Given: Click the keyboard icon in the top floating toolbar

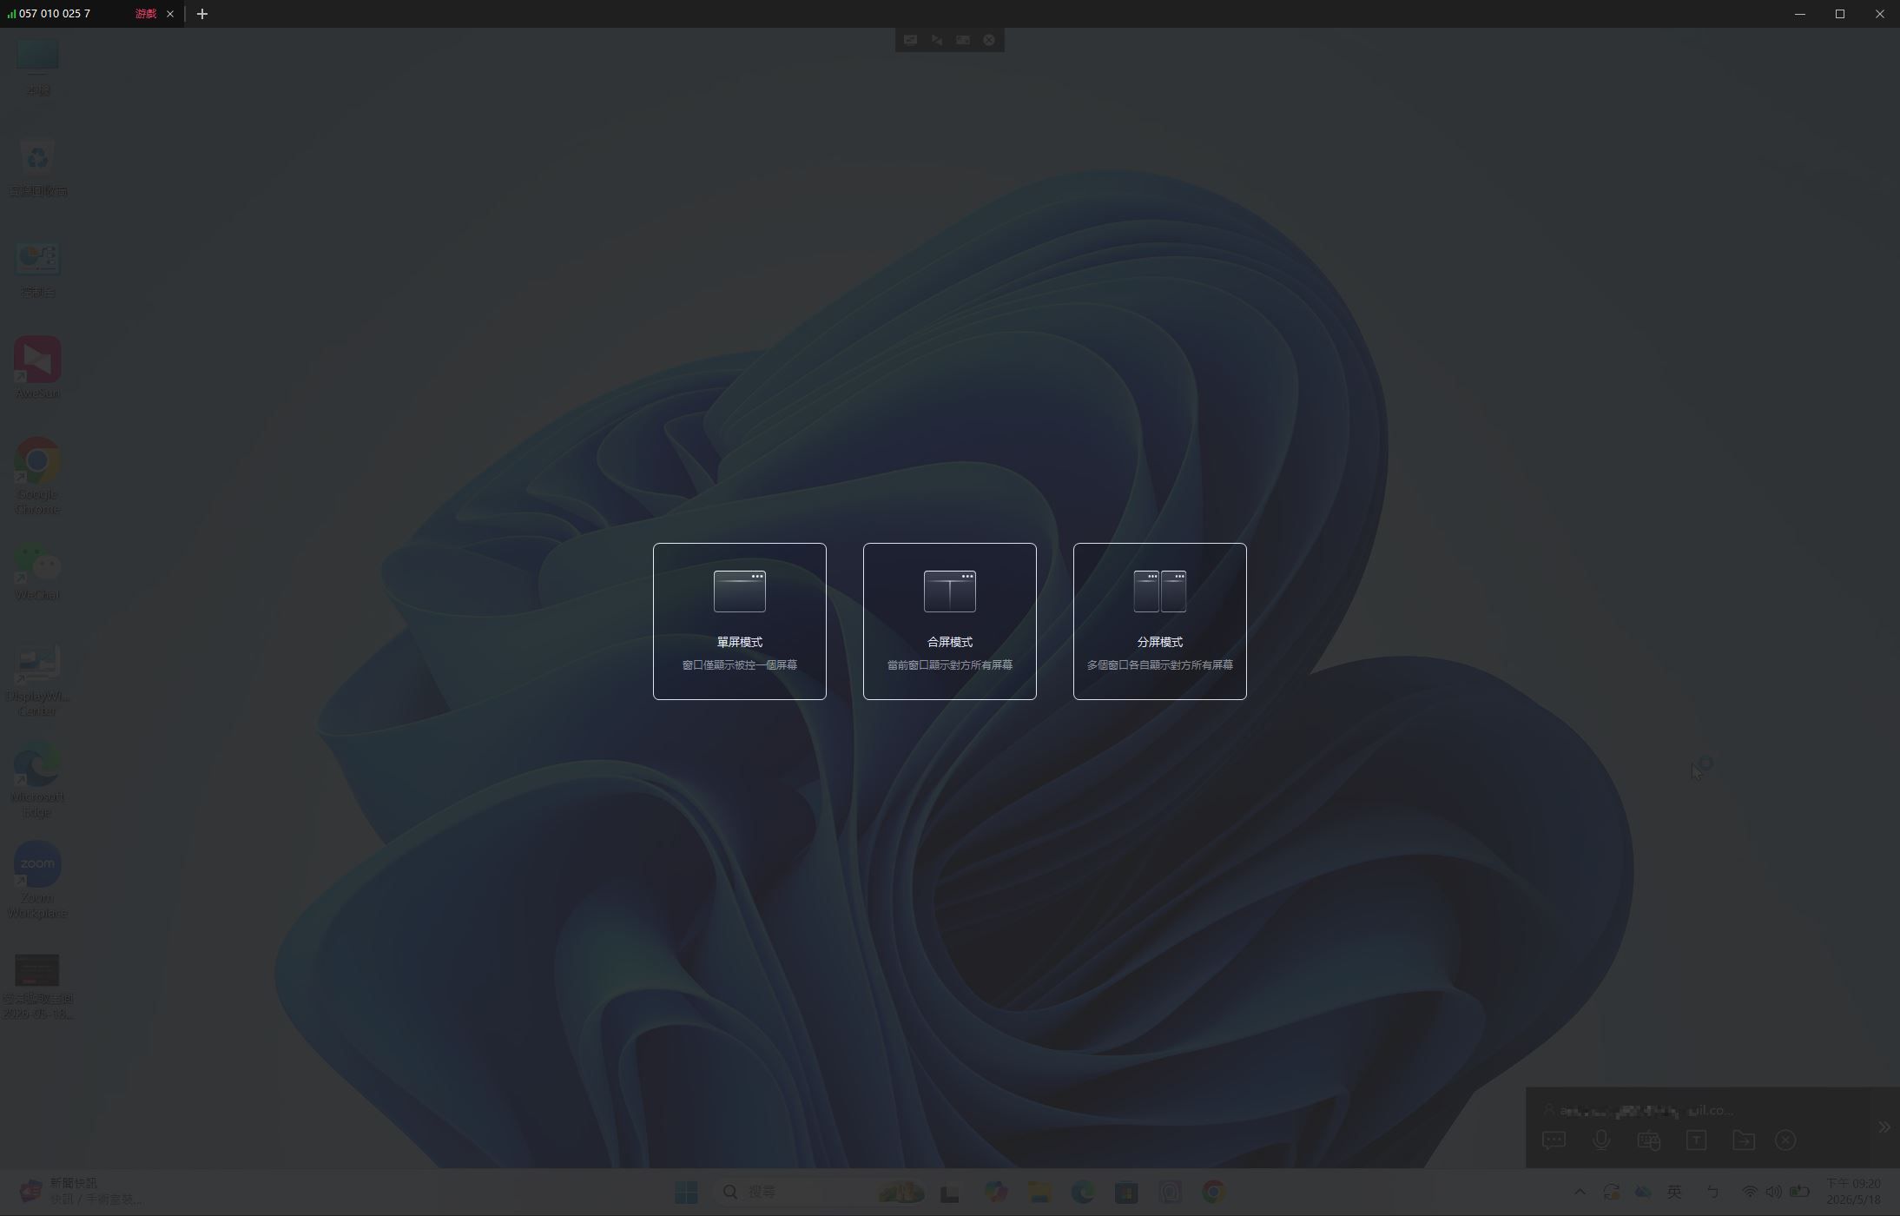Looking at the screenshot, I should [x=963, y=40].
